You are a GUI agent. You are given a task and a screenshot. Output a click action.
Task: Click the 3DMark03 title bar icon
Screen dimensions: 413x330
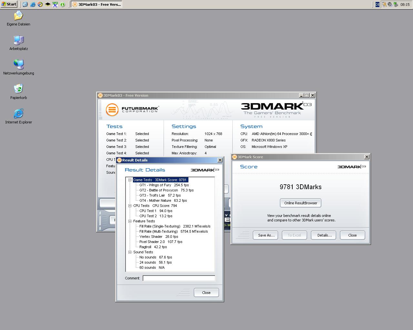(100, 95)
